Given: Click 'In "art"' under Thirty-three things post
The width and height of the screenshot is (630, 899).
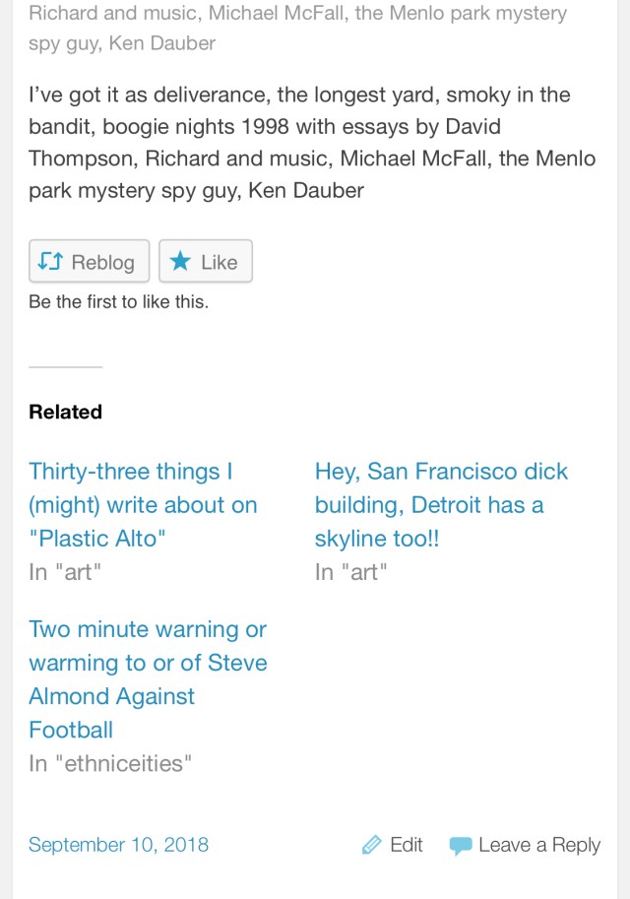Looking at the screenshot, I should pos(65,572).
